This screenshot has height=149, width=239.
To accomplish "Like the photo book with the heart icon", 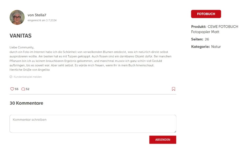I will click(x=12, y=89).
